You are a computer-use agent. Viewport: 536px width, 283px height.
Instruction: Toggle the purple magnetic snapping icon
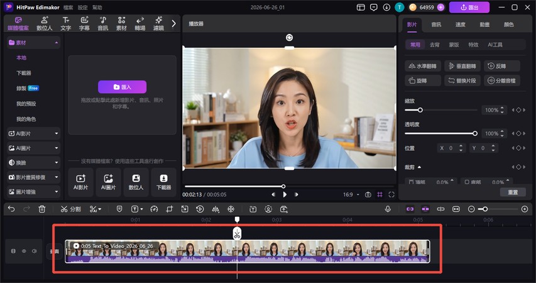point(425,209)
